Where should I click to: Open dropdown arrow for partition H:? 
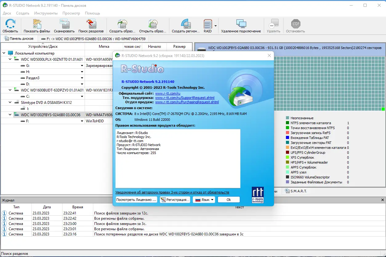pyautogui.click(x=82, y=72)
